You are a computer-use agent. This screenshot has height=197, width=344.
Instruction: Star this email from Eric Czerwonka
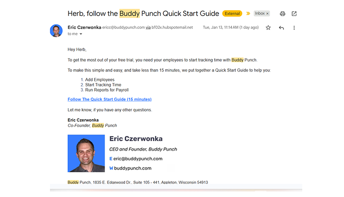click(268, 27)
